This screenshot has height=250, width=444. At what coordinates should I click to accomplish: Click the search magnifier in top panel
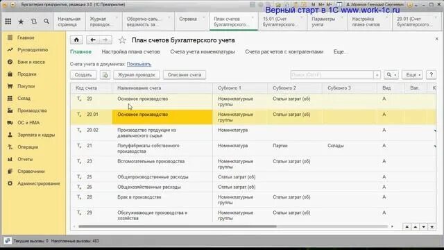click(46, 22)
